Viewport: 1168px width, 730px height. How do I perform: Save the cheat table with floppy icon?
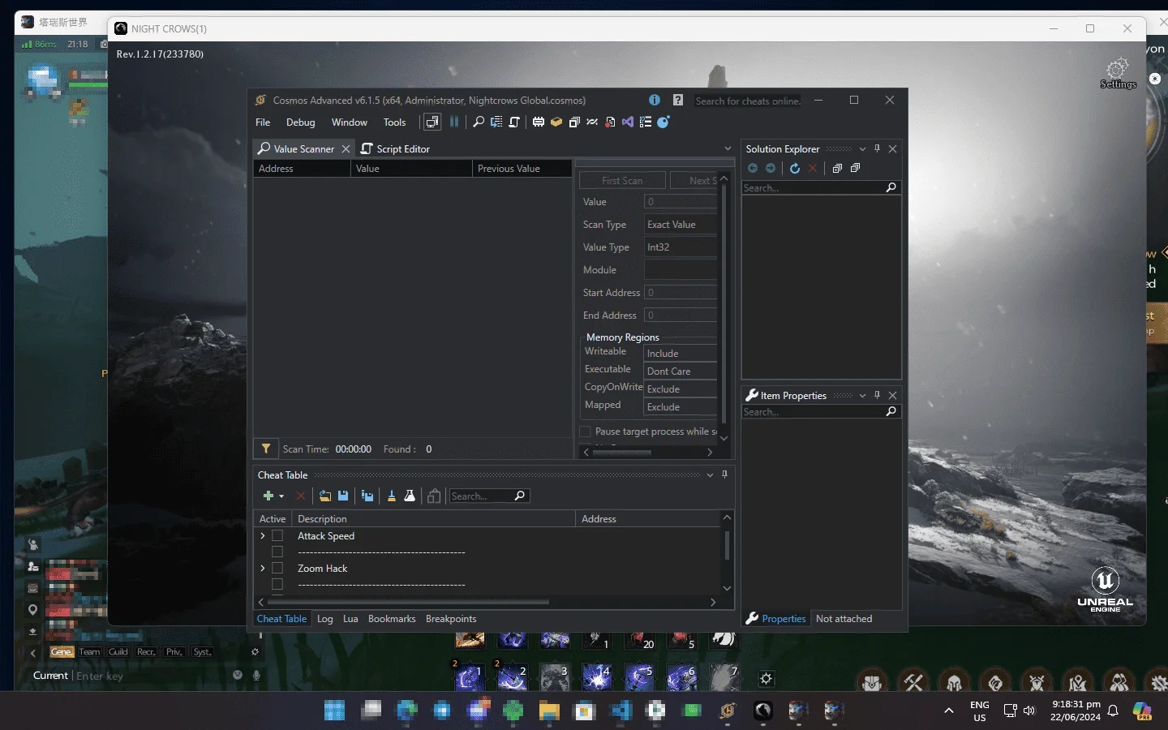click(343, 496)
